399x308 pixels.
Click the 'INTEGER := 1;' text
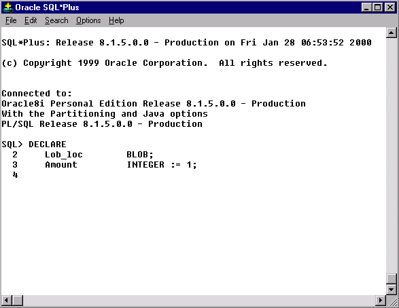click(162, 165)
